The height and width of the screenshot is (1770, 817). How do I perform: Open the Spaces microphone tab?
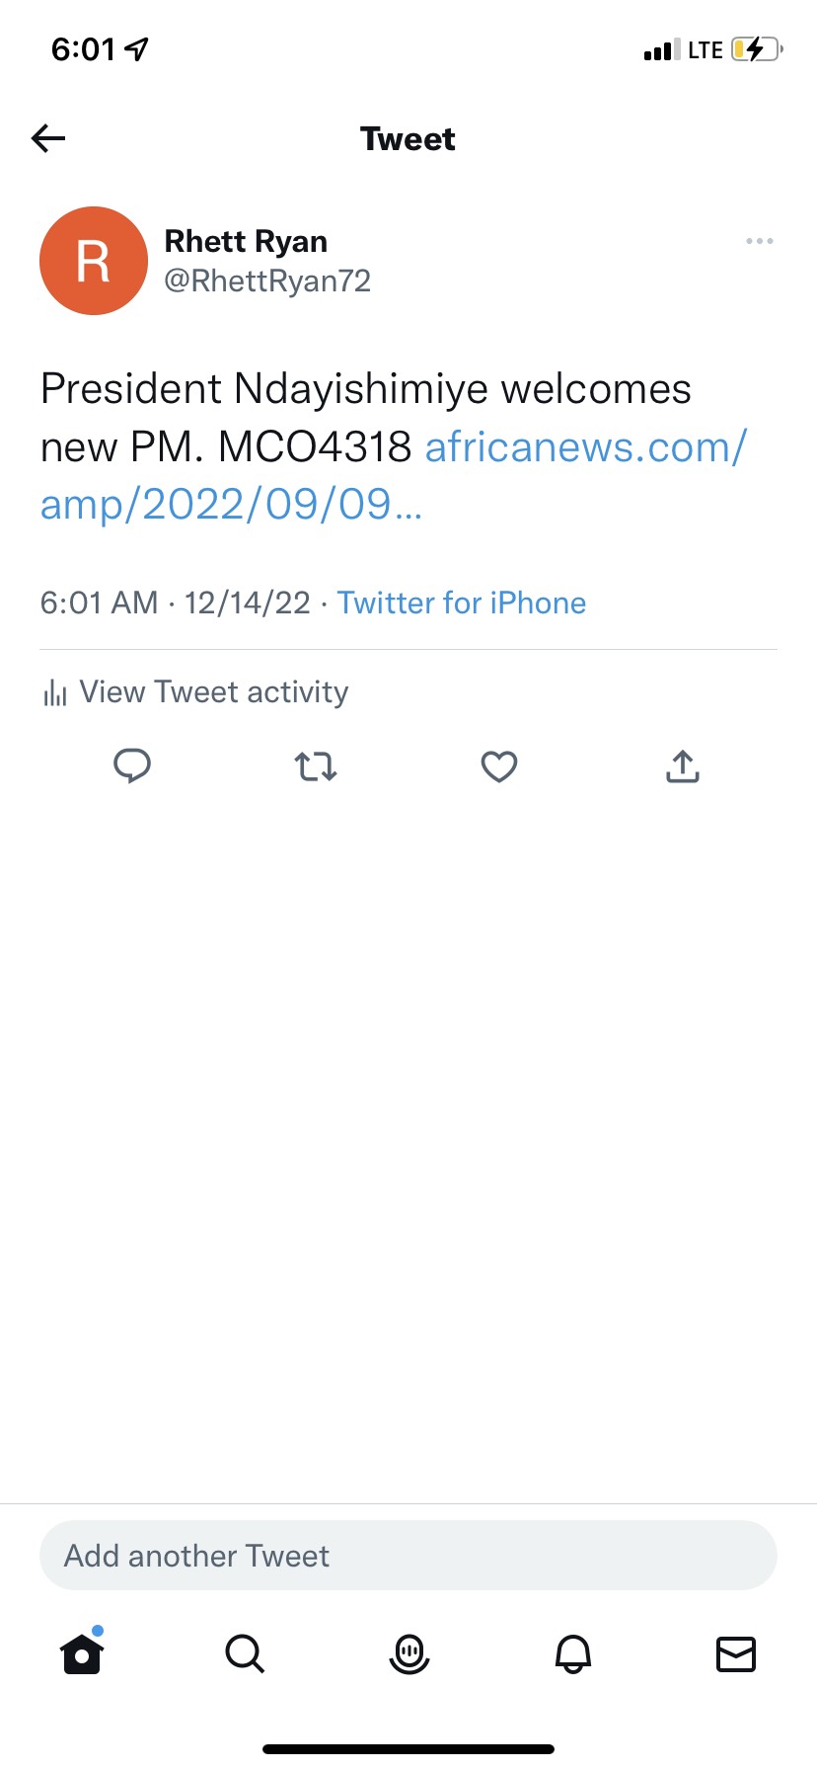click(408, 1653)
